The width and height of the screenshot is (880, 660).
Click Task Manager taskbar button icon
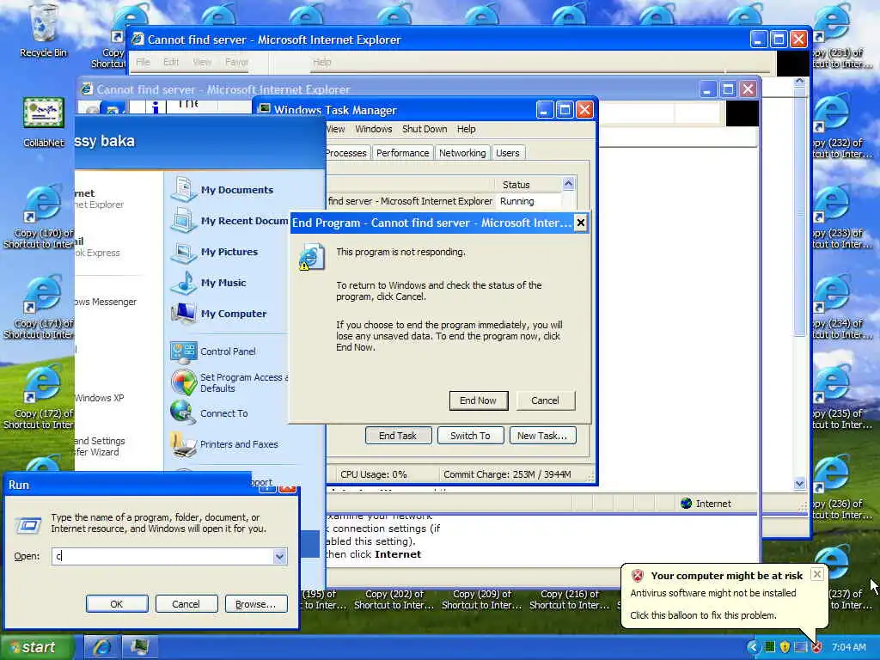pos(139,647)
